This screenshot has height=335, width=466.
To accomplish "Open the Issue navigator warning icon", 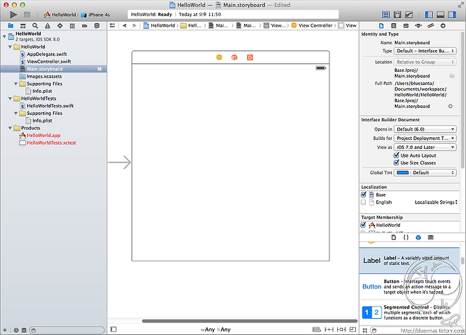I will pyautogui.click(x=47, y=26).
